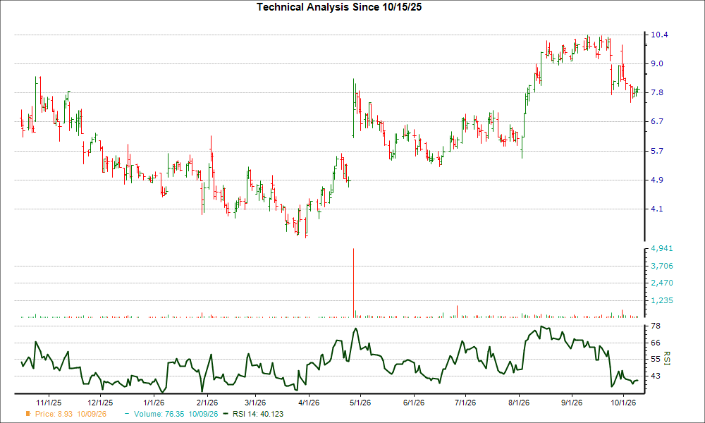Select the 9.0 price axis label
Image resolution: width=705 pixels, height=423 pixels.
pos(657,63)
